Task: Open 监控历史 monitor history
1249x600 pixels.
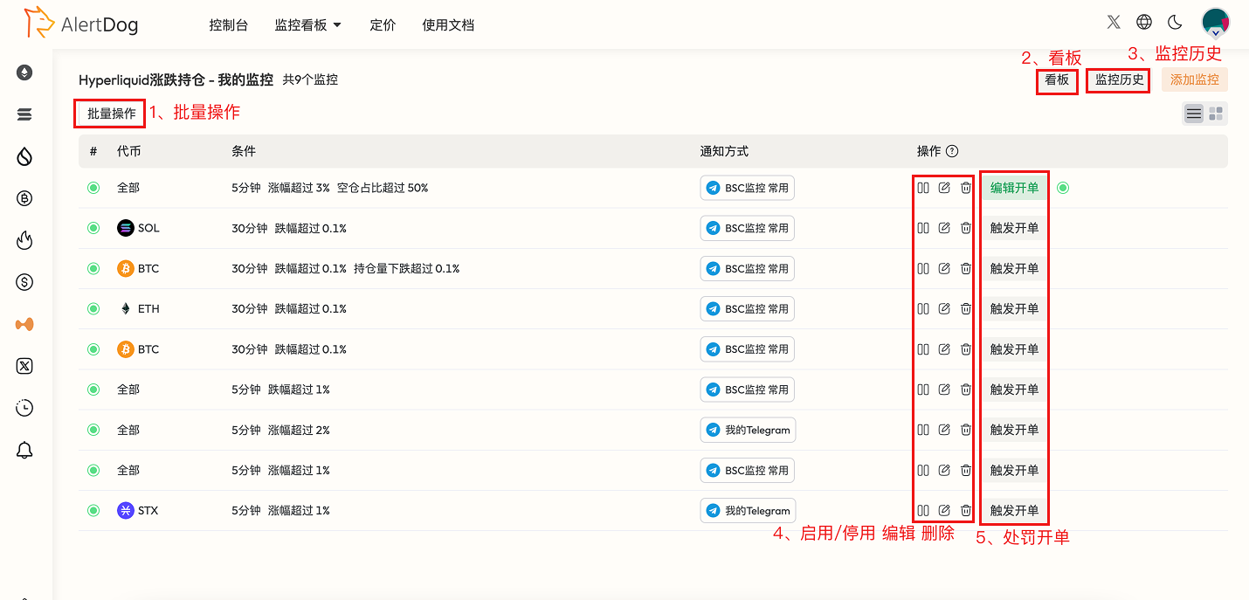Action: pos(1120,79)
